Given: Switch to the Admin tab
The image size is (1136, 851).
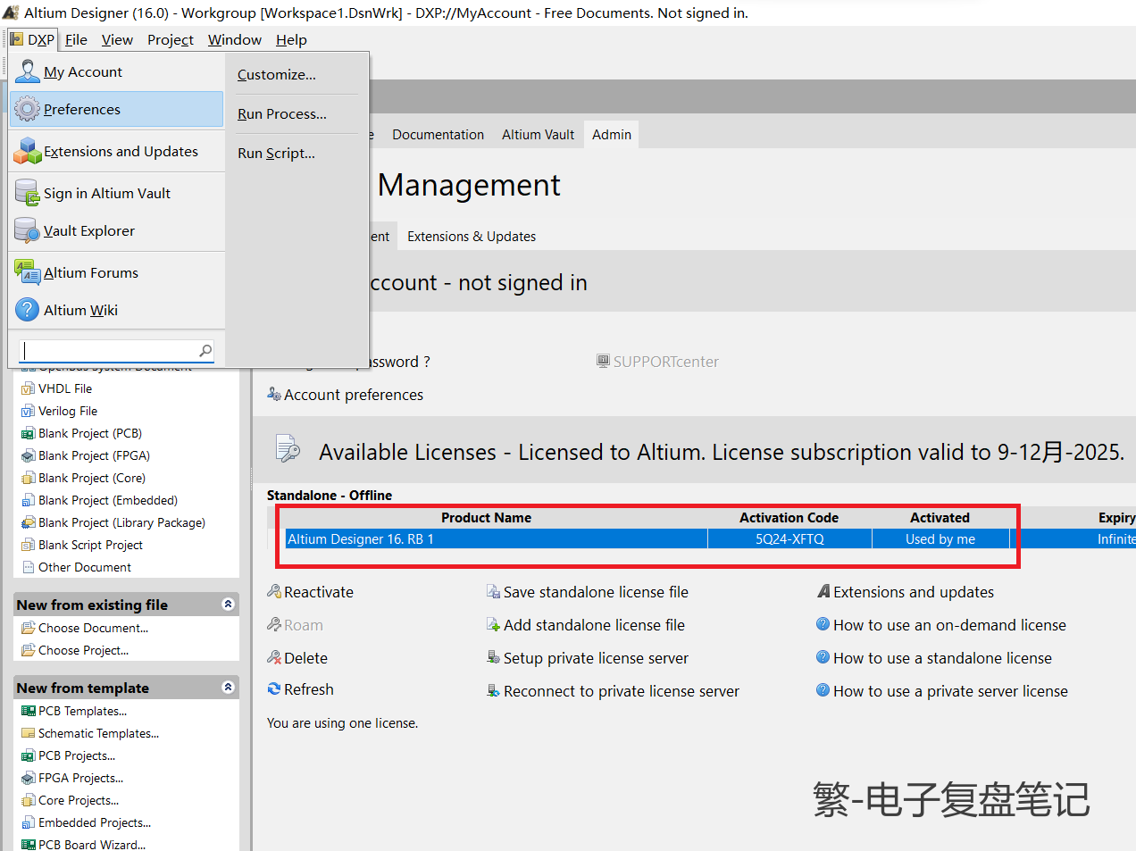Looking at the screenshot, I should click(612, 135).
